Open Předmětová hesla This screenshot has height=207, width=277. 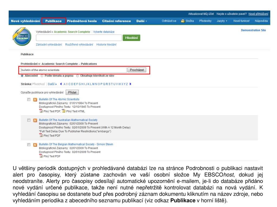click(82, 21)
